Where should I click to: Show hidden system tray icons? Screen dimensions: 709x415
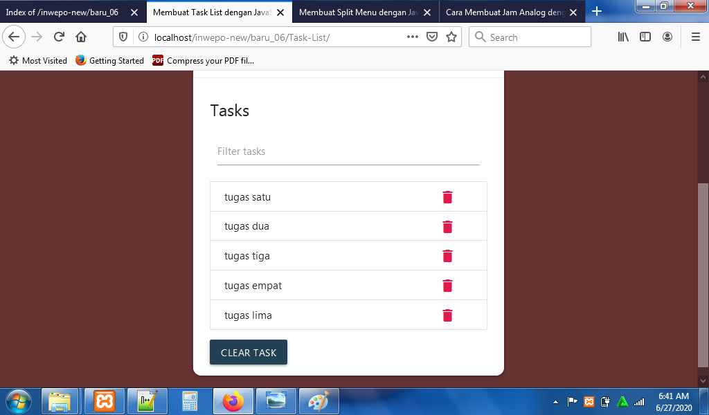(x=555, y=401)
